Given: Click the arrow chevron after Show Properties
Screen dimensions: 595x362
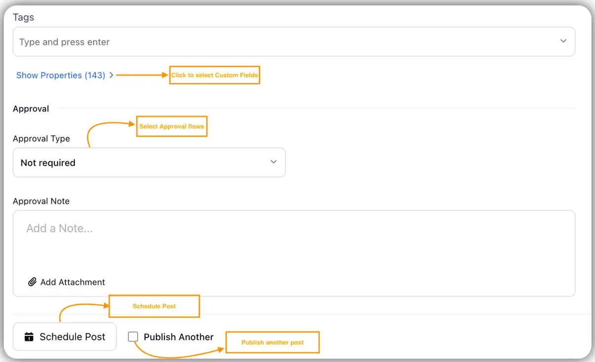Looking at the screenshot, I should [112, 75].
